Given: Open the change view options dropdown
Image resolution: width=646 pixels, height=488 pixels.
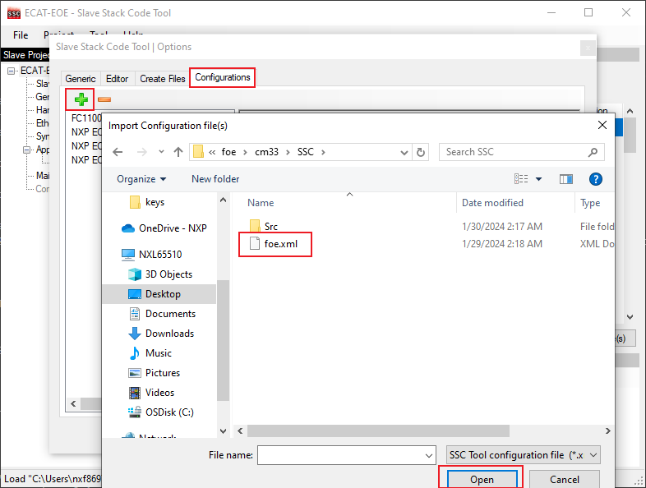Looking at the screenshot, I should pos(539,179).
